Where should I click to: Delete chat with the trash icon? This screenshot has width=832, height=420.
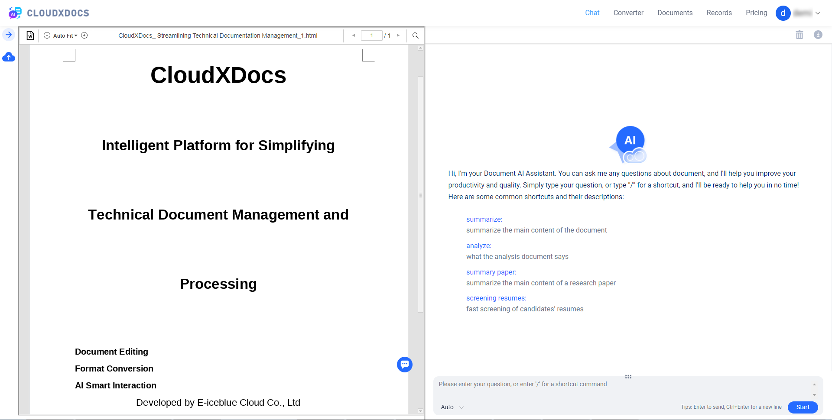(799, 35)
